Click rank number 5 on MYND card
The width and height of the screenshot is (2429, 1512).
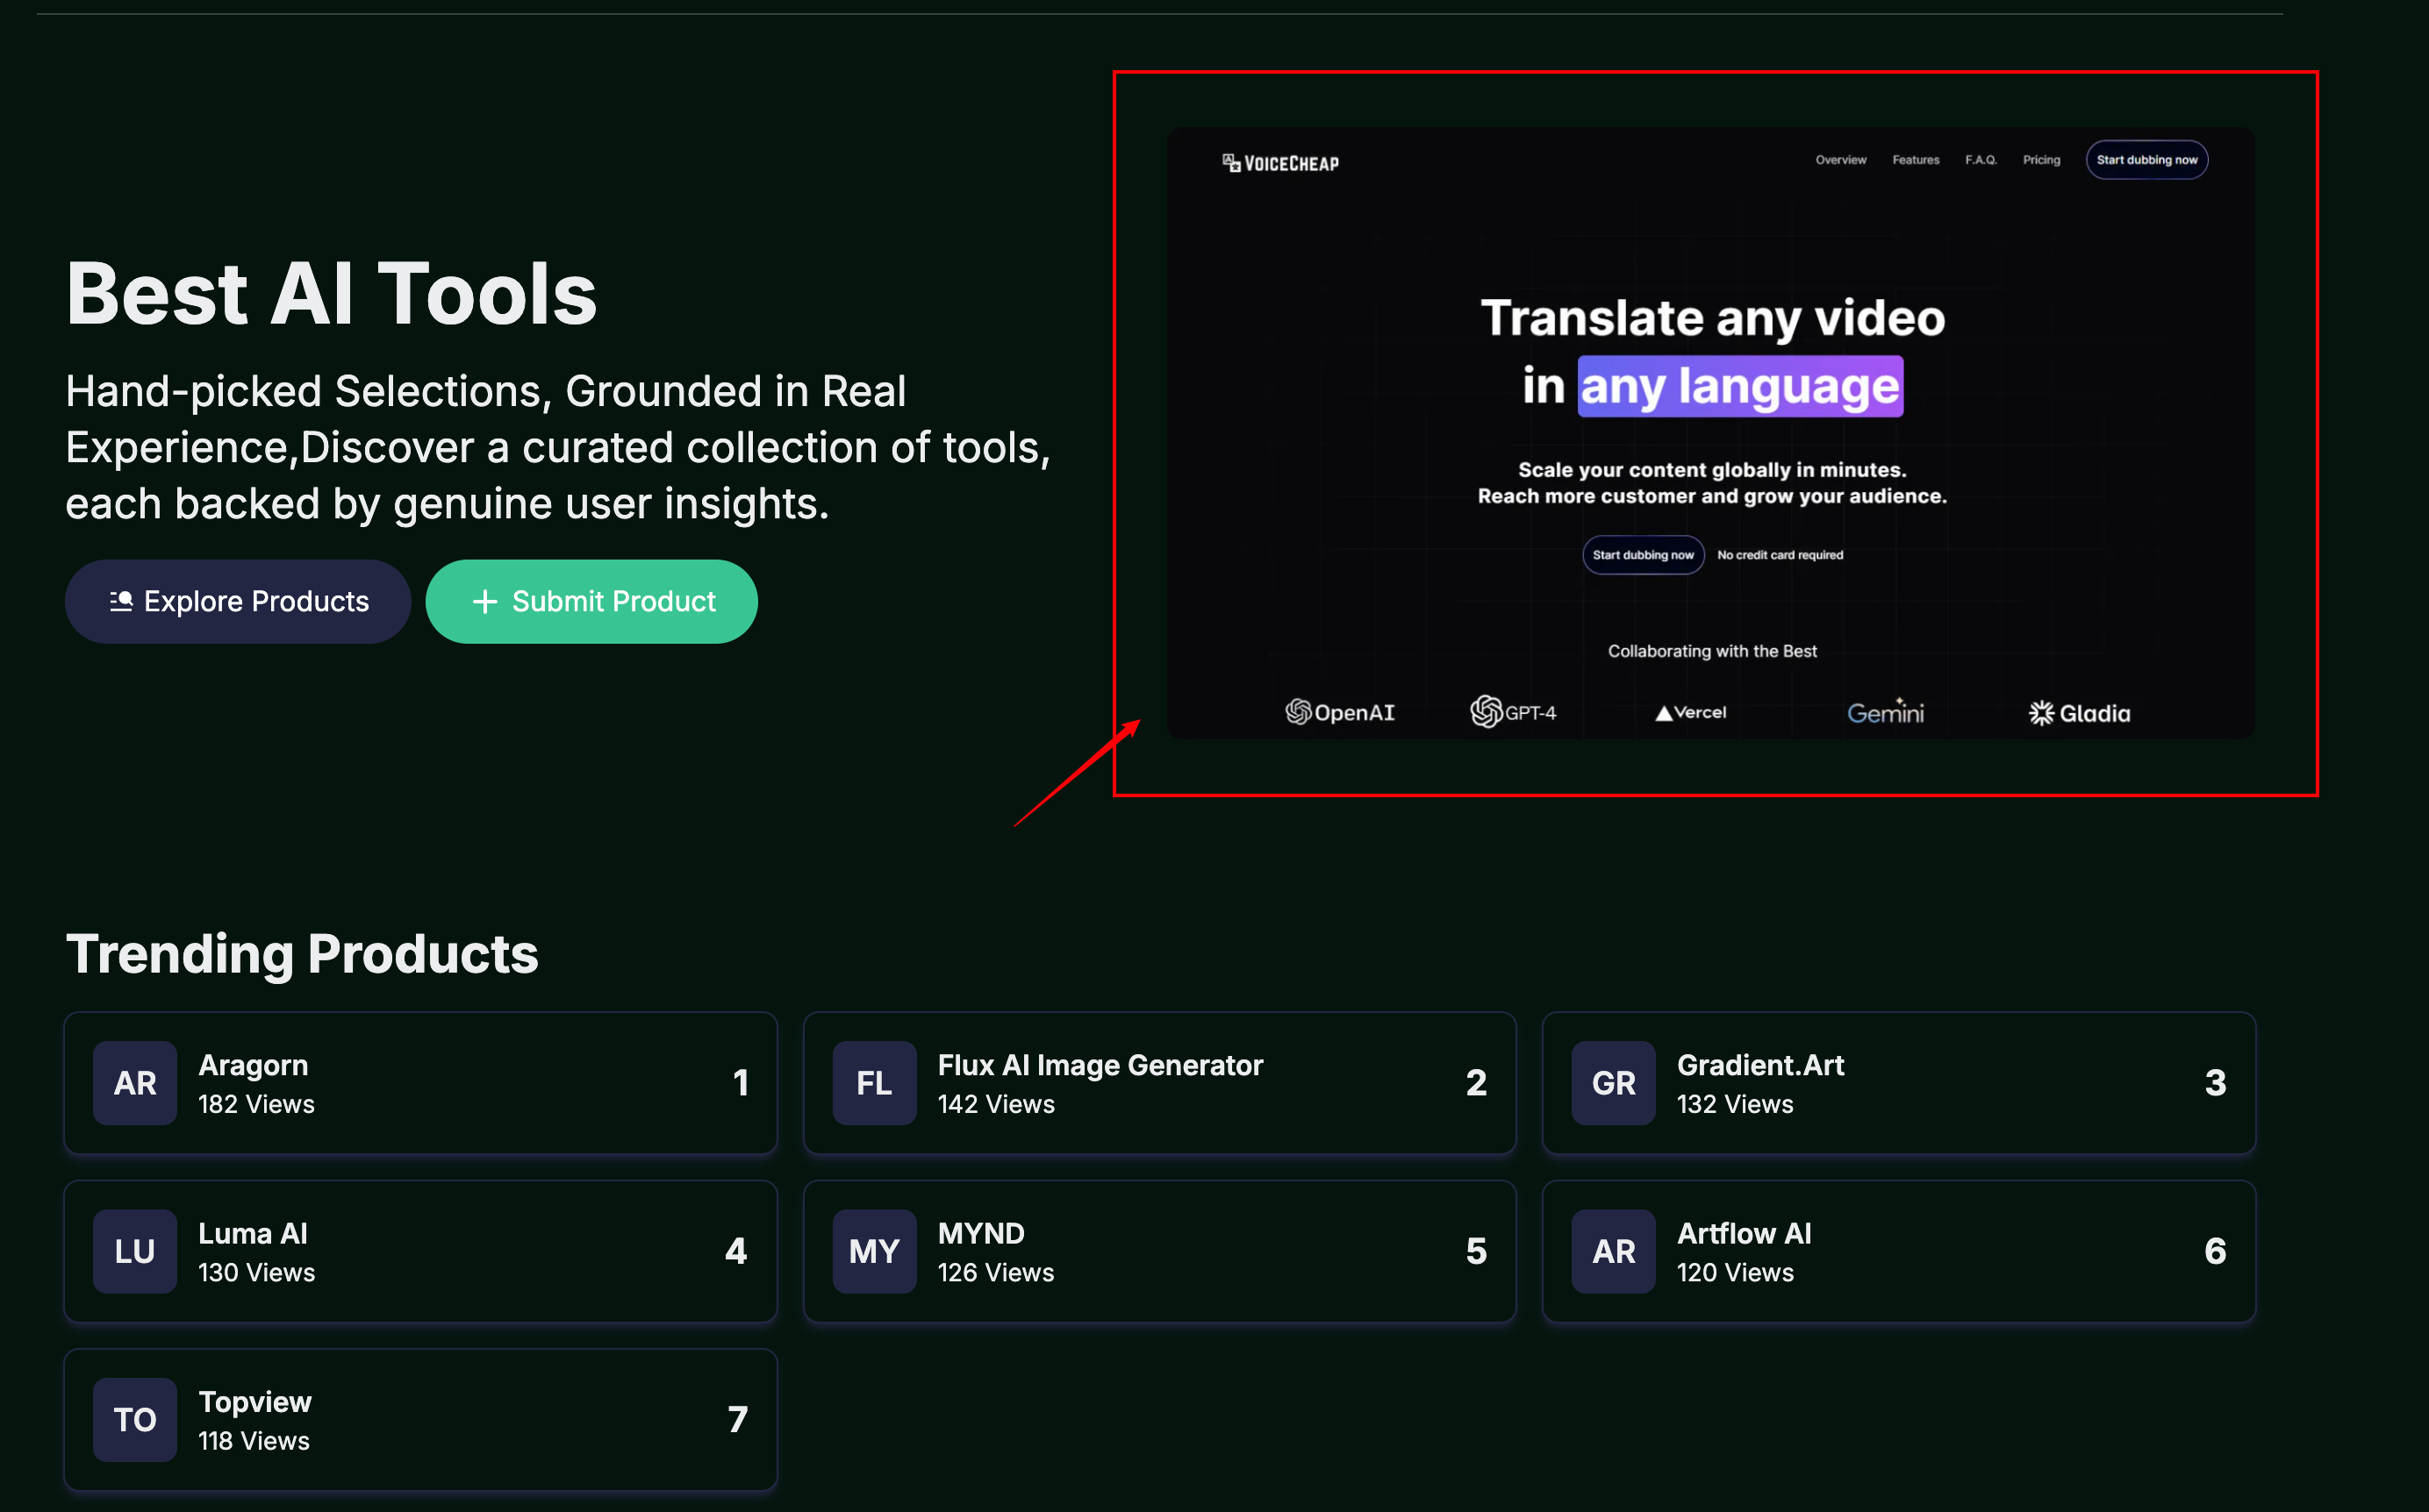click(1477, 1251)
